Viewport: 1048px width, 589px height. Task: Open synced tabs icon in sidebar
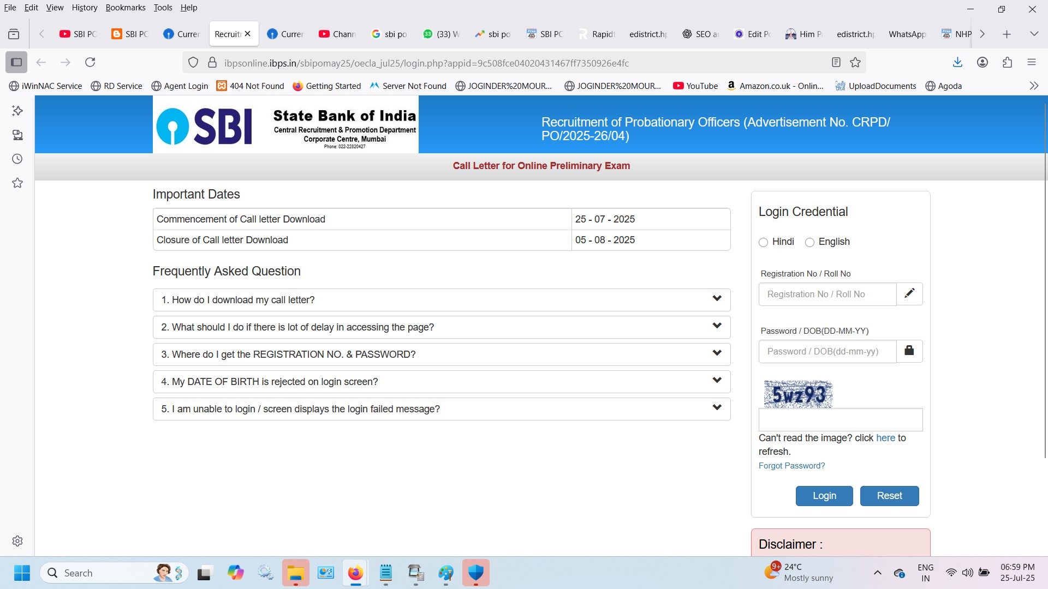tap(17, 135)
